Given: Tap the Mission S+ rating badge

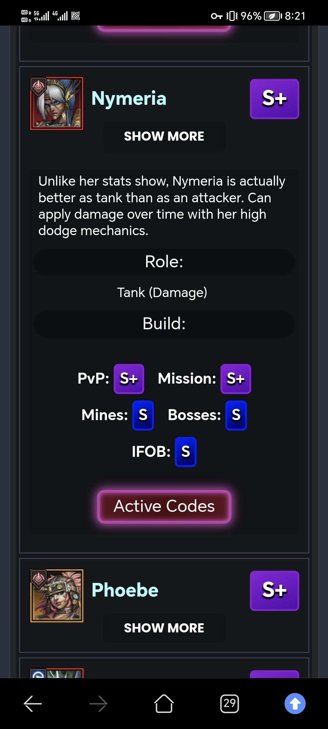Looking at the screenshot, I should [236, 379].
